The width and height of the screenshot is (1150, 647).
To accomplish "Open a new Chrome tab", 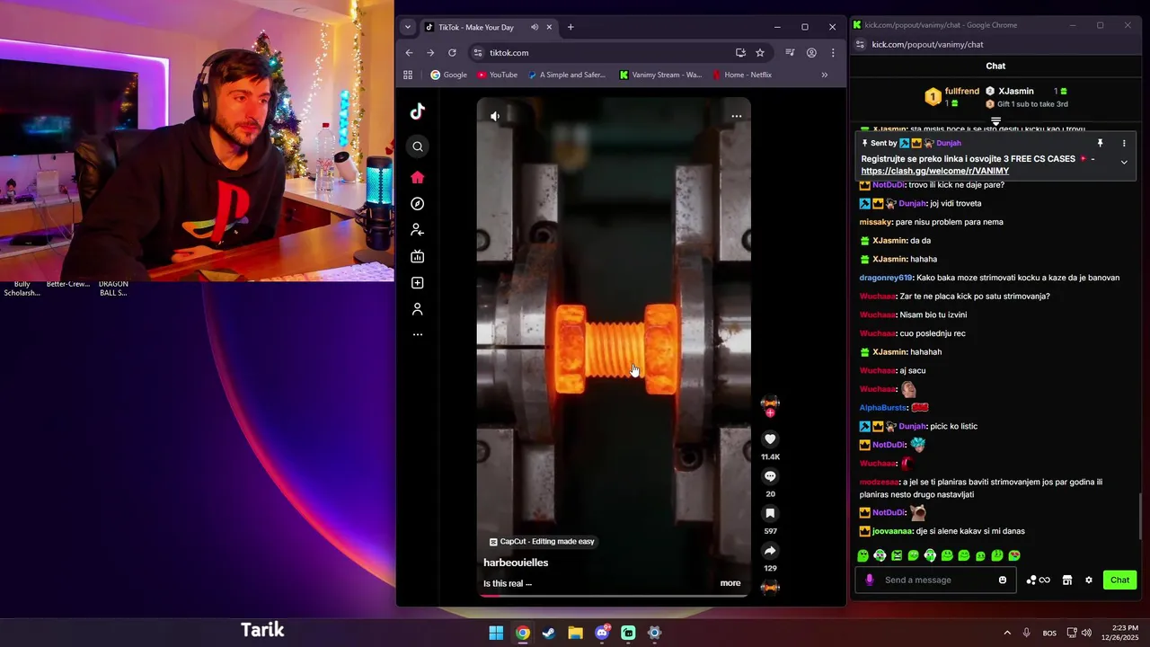I will (571, 27).
